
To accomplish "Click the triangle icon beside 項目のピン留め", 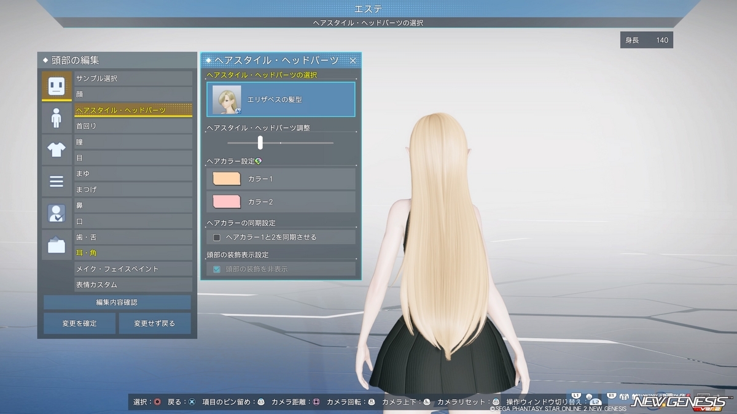I will pos(260,402).
